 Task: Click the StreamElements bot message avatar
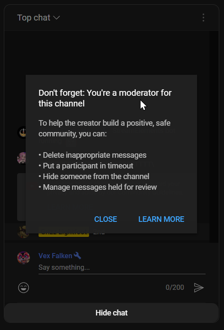point(21,133)
